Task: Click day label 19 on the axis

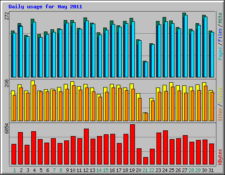Action: click(132, 170)
